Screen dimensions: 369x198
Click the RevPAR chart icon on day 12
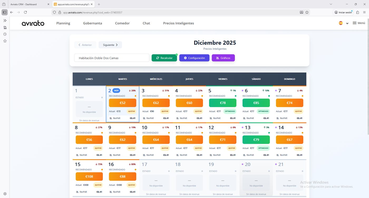[211, 155]
